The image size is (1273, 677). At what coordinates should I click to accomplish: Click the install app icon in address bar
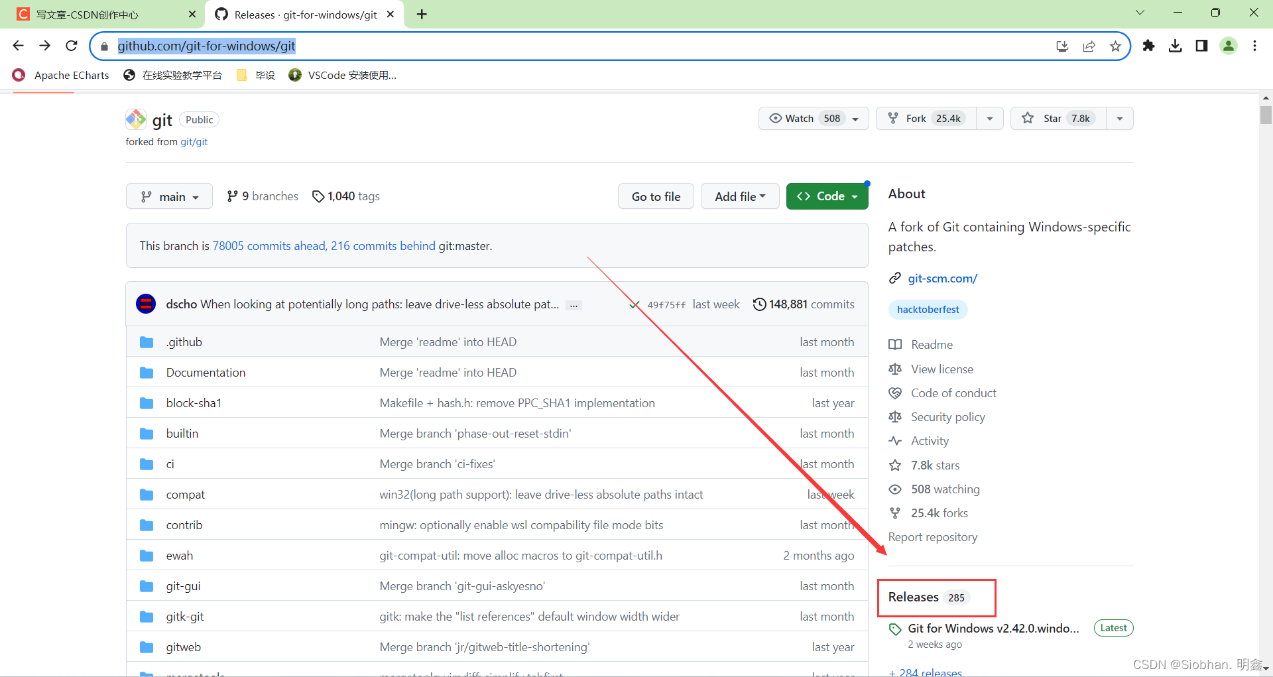tap(1062, 46)
